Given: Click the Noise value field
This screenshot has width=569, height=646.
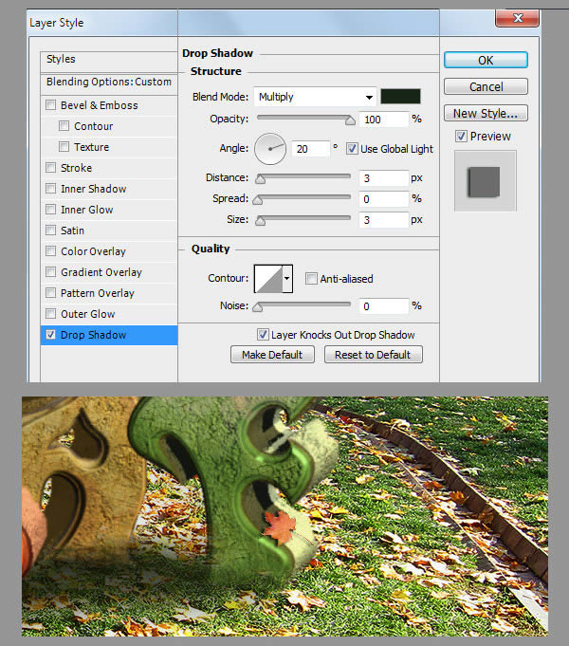Looking at the screenshot, I should (x=384, y=306).
